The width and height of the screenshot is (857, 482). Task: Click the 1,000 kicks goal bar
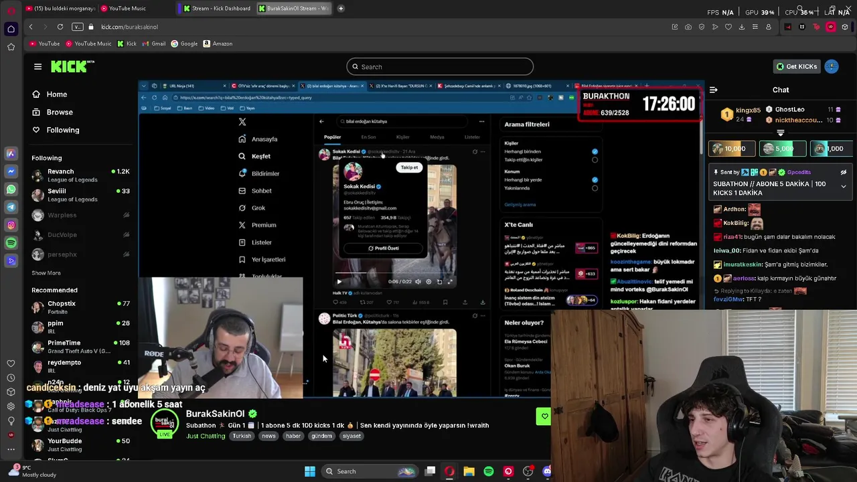(x=830, y=149)
